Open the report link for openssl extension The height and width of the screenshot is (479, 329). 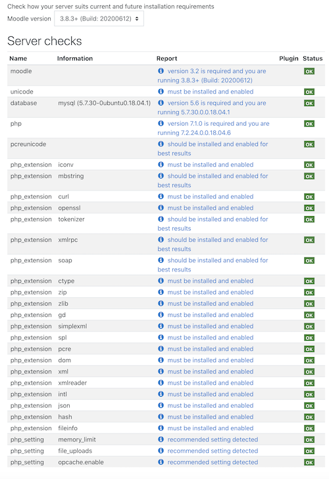click(x=211, y=208)
